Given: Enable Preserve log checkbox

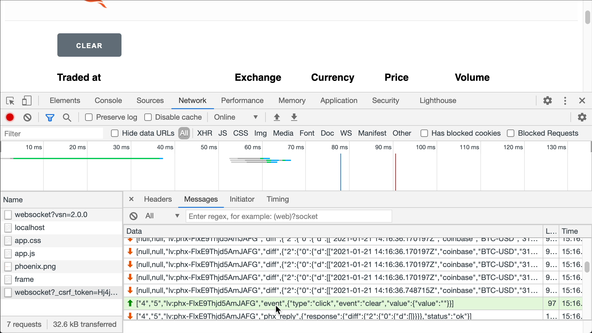Looking at the screenshot, I should 89,117.
